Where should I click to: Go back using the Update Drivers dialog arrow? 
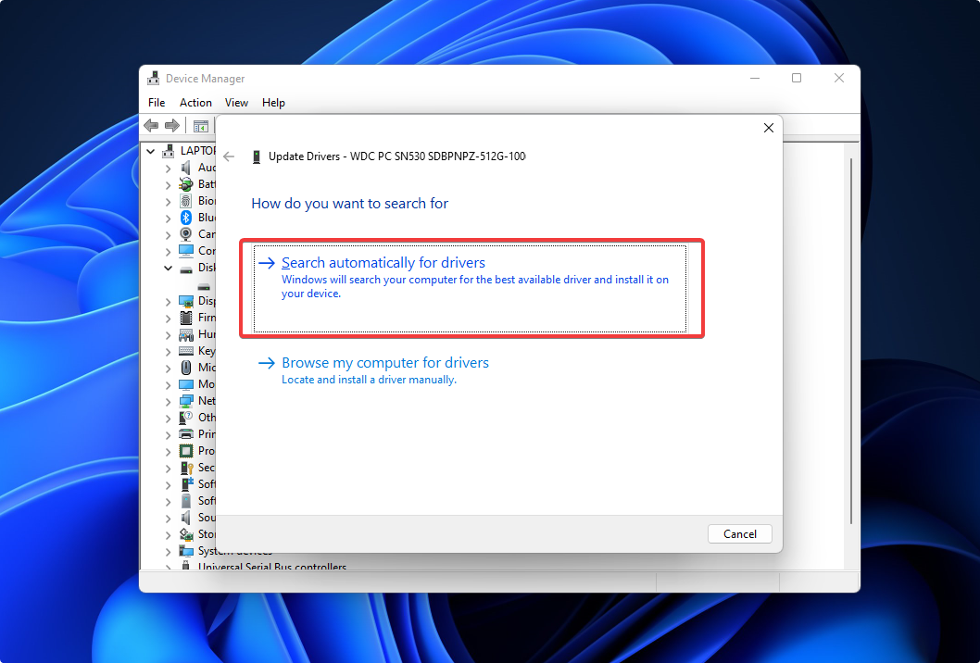pos(229,156)
